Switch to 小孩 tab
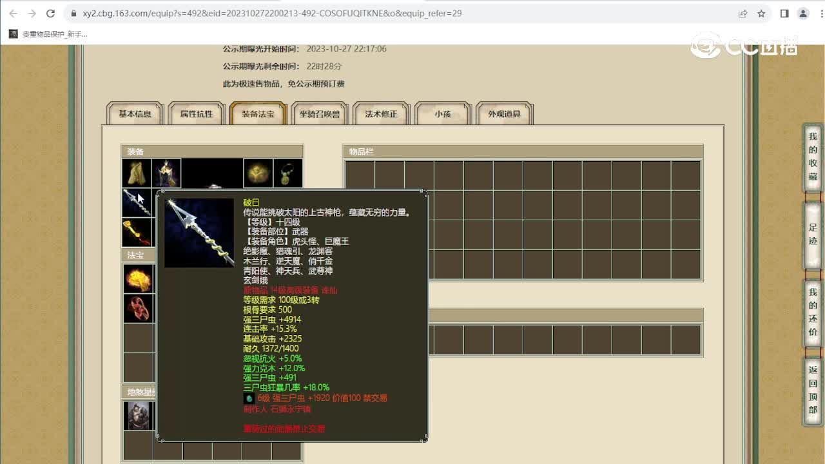This screenshot has width=825, height=464. (443, 114)
